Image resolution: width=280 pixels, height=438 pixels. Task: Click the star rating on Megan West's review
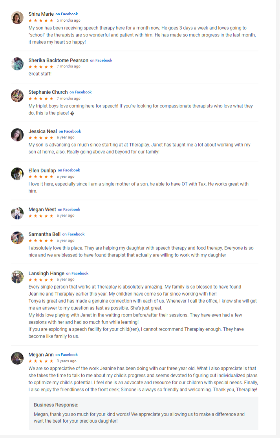(x=41, y=216)
